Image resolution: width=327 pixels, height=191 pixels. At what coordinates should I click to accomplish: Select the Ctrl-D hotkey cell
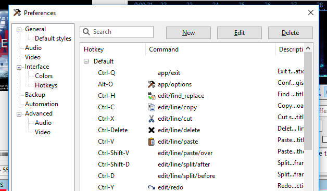pyautogui.click(x=106, y=176)
